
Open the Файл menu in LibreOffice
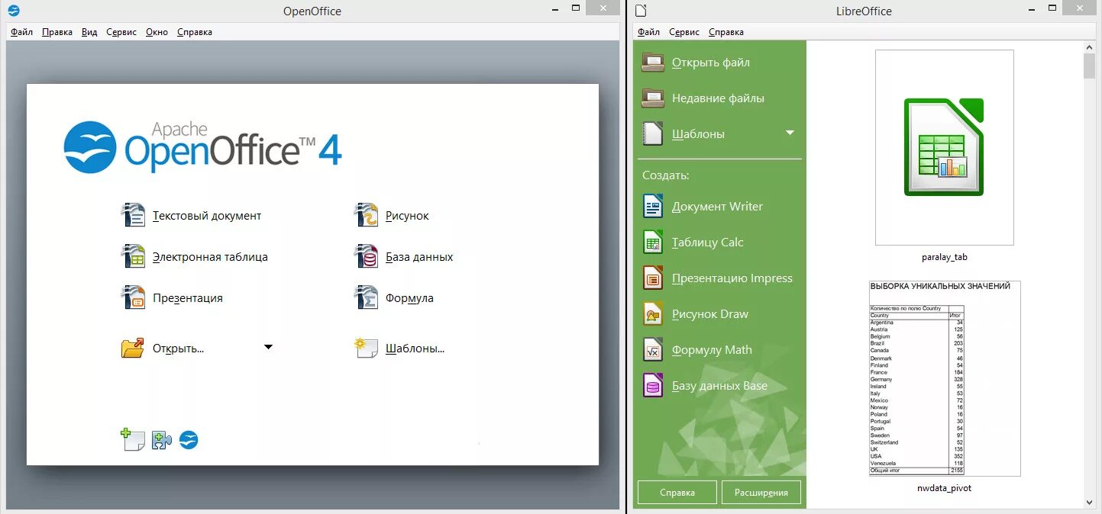click(x=648, y=32)
